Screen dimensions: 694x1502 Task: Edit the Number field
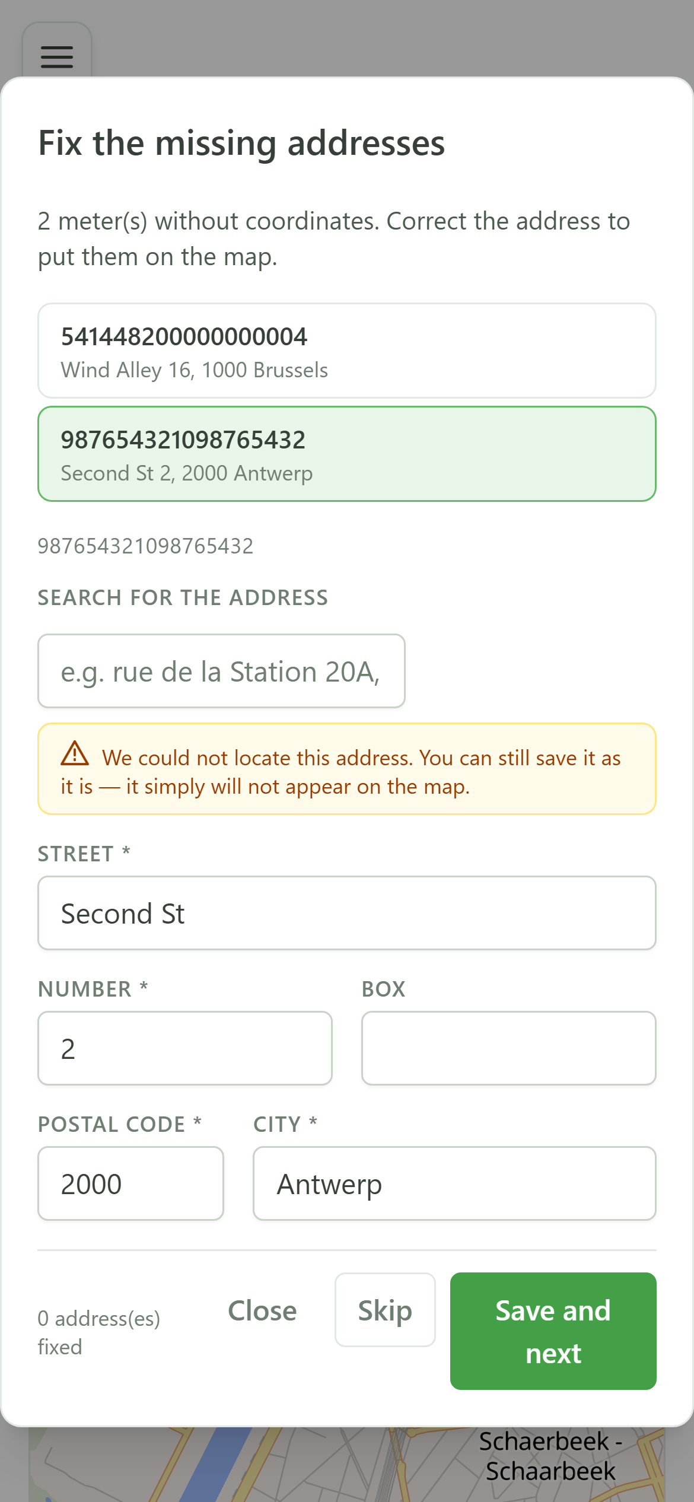click(x=185, y=1048)
